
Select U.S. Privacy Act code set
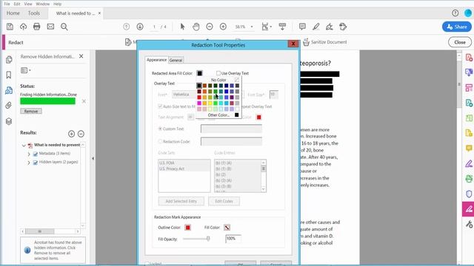pos(172,169)
